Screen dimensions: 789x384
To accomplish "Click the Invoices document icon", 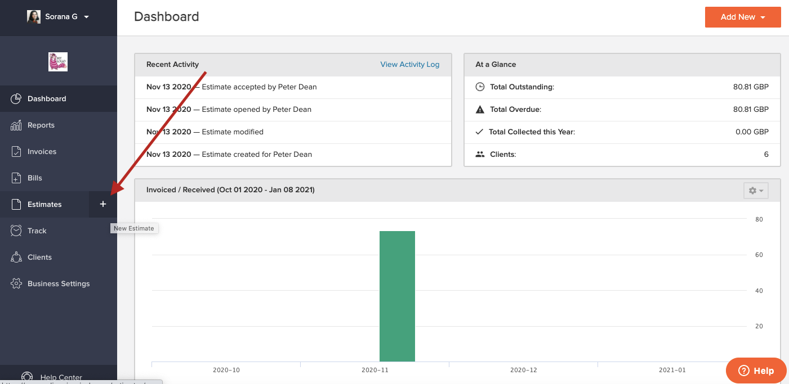I will point(16,152).
